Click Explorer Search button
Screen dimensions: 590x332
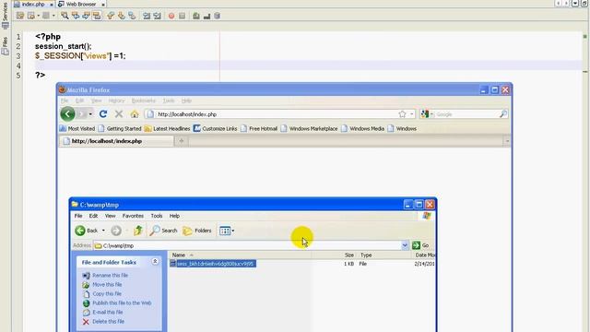(163, 231)
